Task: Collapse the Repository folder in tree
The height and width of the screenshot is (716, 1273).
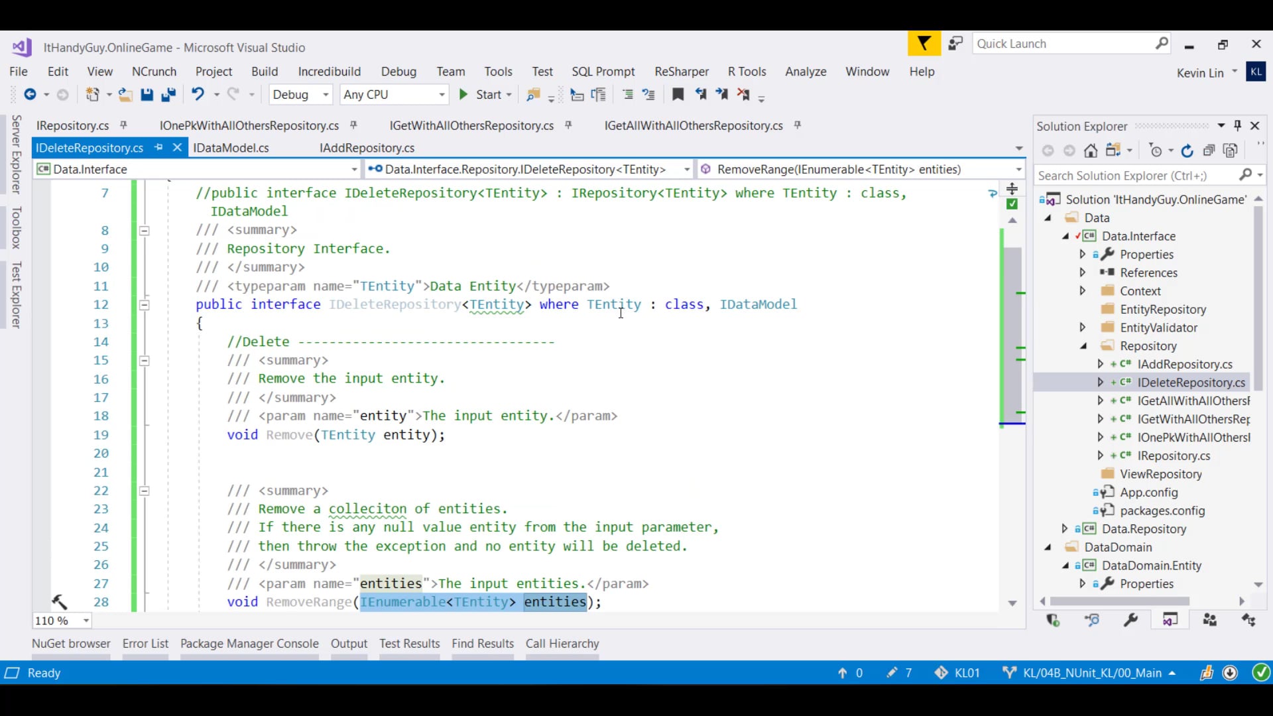Action: 1083,345
